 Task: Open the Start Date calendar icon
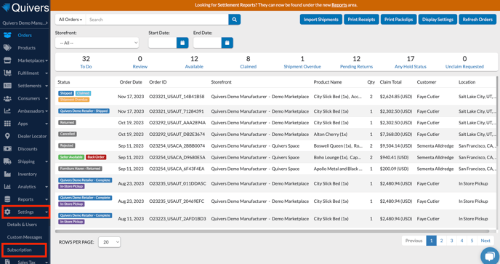click(x=182, y=43)
